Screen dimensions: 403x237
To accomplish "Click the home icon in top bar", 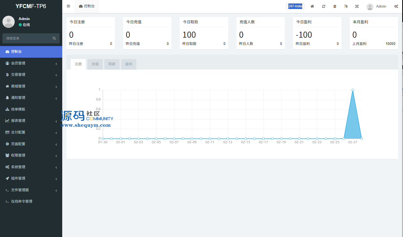I will coord(312,6).
